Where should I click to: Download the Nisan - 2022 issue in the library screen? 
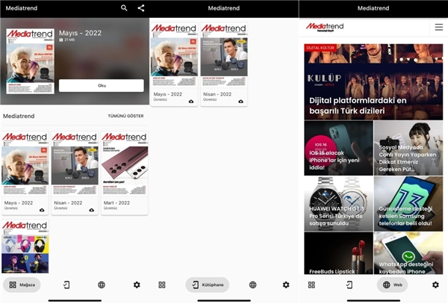pyautogui.click(x=241, y=102)
